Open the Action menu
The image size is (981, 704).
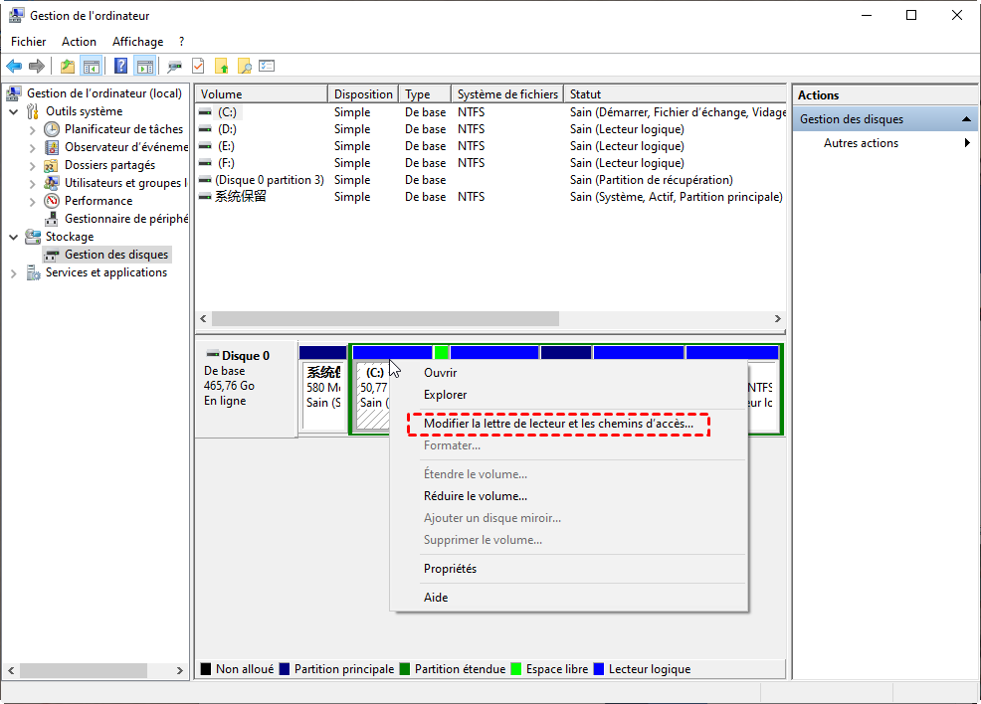tap(79, 42)
